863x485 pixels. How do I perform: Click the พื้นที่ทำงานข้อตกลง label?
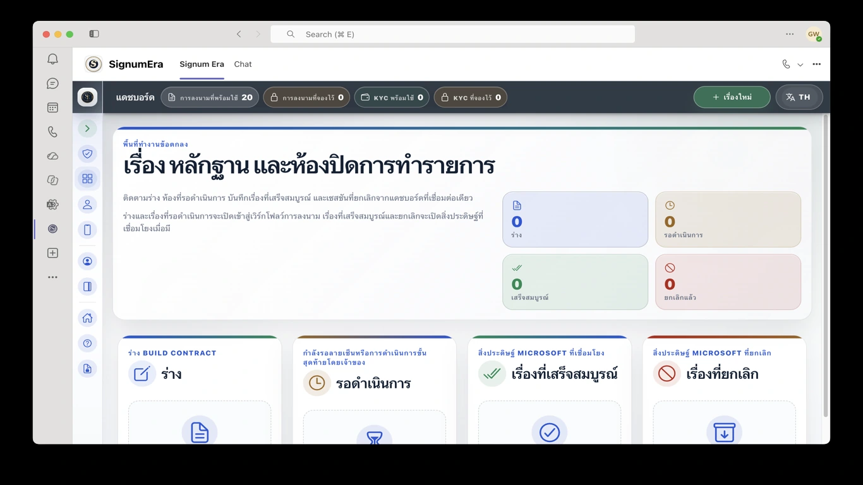(x=155, y=144)
